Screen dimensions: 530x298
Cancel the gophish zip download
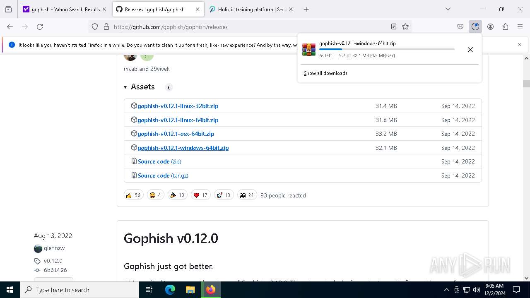tap(470, 50)
